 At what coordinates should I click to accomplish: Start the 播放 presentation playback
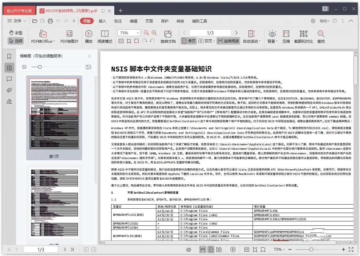(x=88, y=36)
